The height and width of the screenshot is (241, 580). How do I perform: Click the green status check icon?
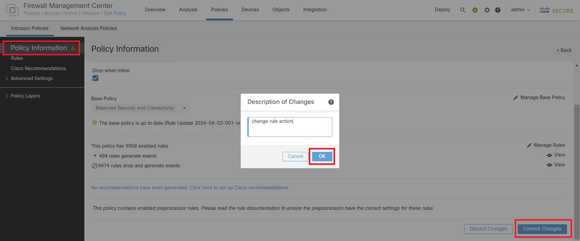tap(475, 10)
